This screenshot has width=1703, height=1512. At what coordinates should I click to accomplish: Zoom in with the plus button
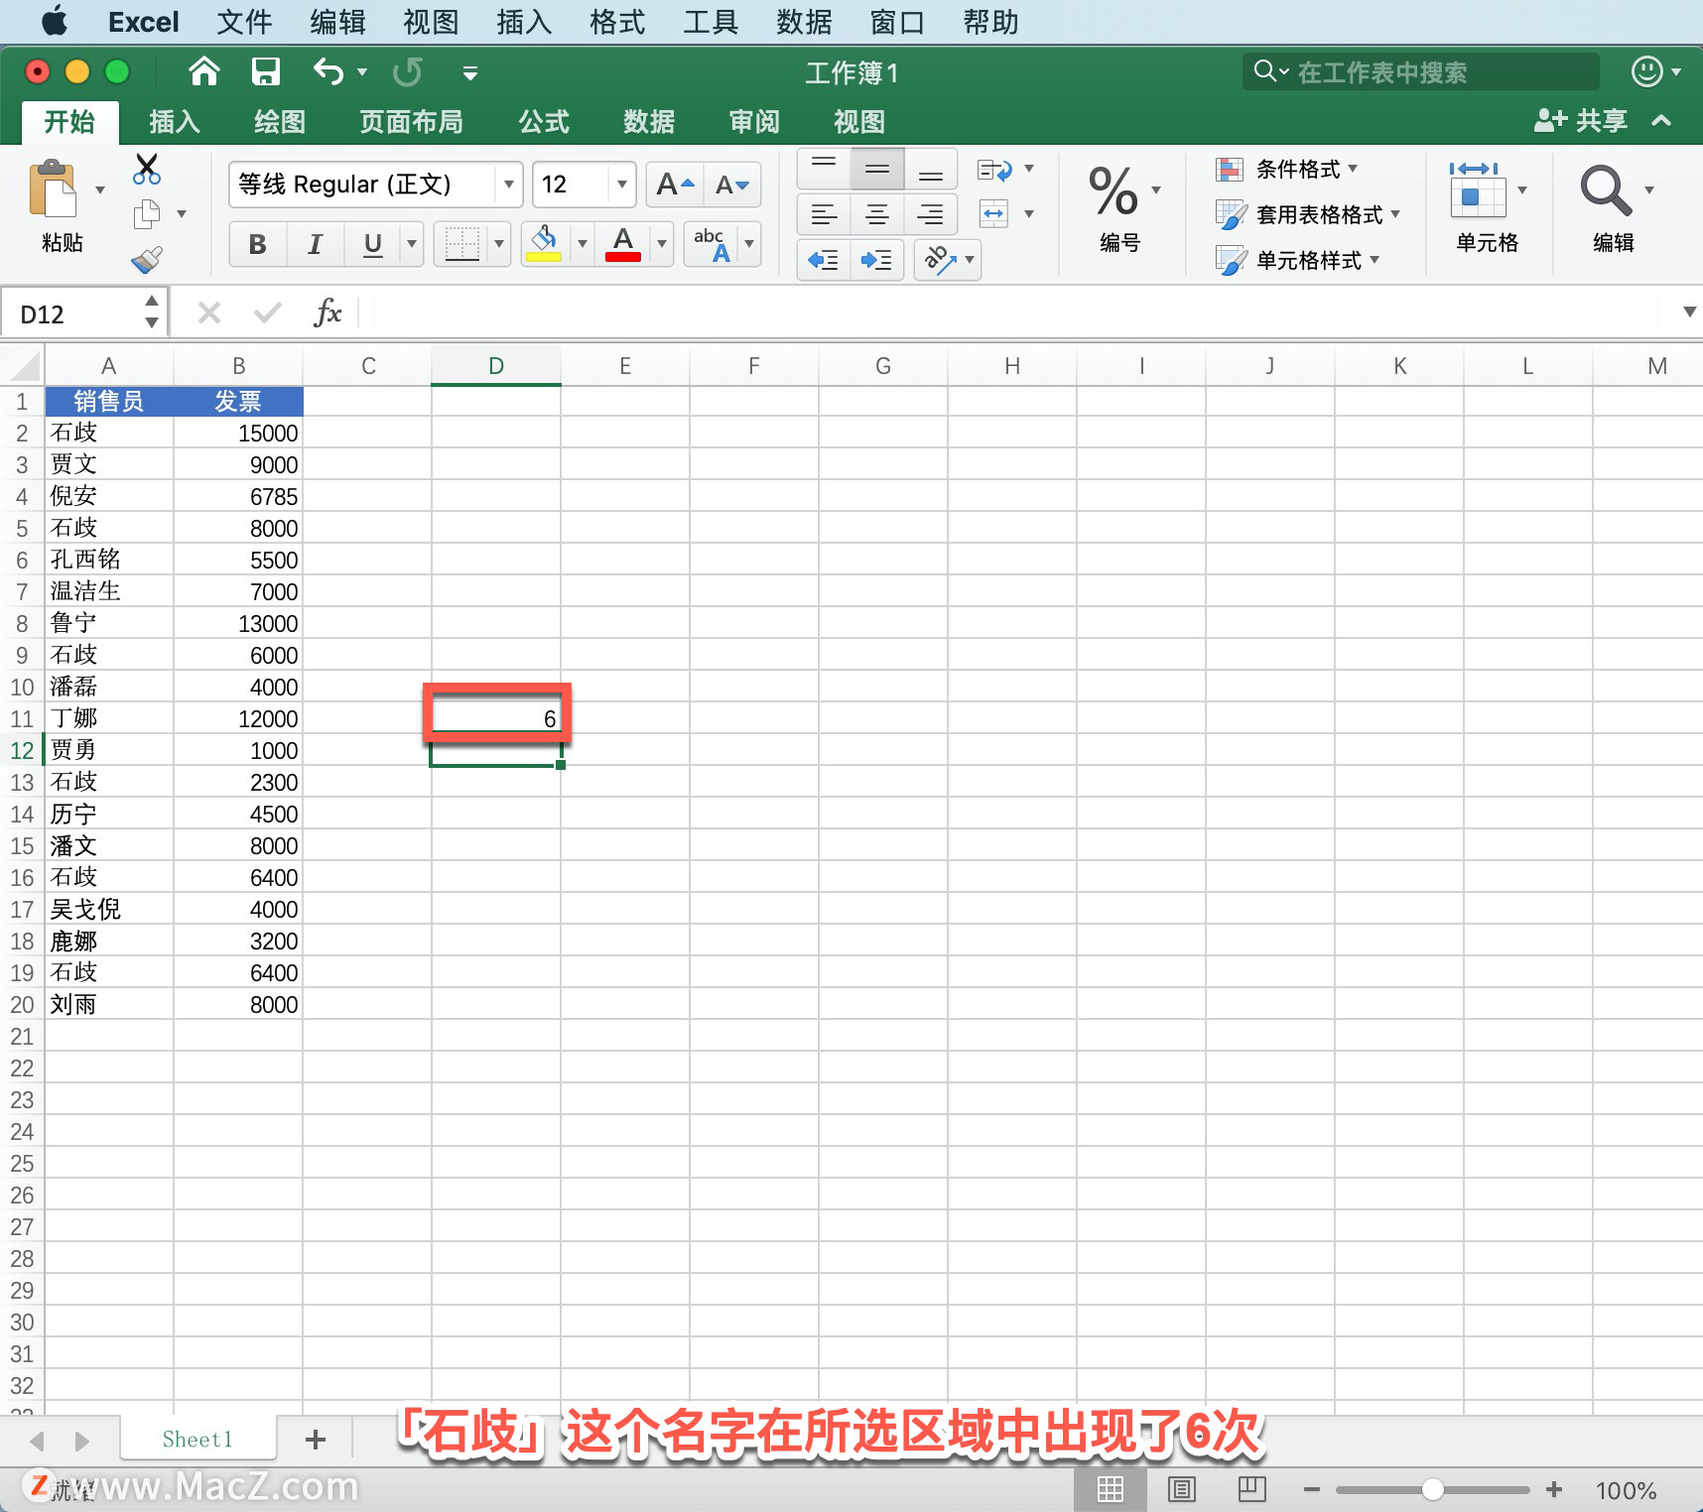1554,1489
